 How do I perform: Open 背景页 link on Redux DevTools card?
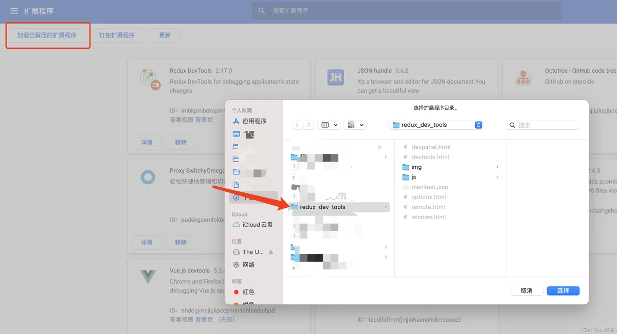click(204, 120)
